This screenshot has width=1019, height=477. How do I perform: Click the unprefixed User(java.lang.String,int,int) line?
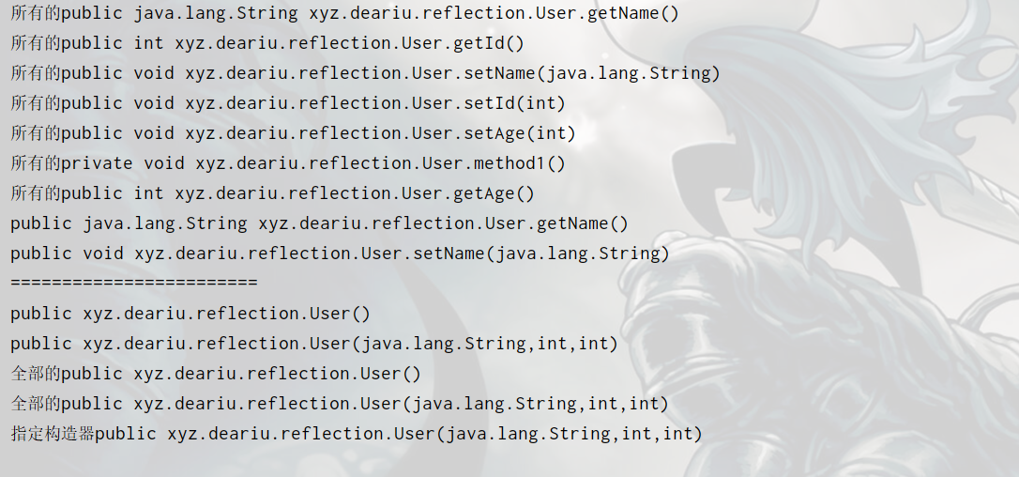click(314, 344)
